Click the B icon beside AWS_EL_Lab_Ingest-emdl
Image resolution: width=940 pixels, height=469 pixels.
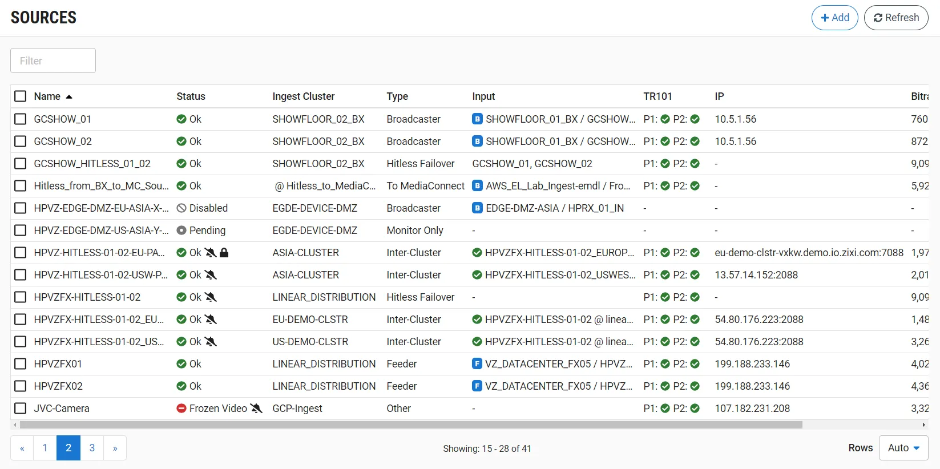pos(478,185)
